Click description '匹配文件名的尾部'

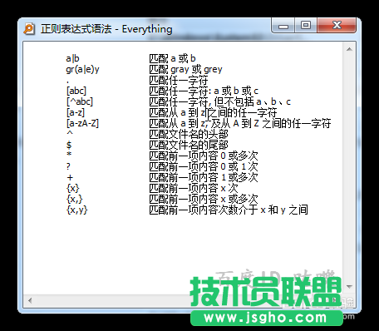tap(189, 145)
